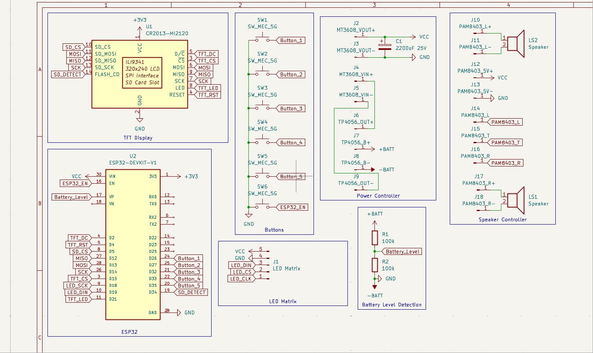Select the R2 resistor symbol
This screenshot has width=593, height=353.
[x=374, y=265]
